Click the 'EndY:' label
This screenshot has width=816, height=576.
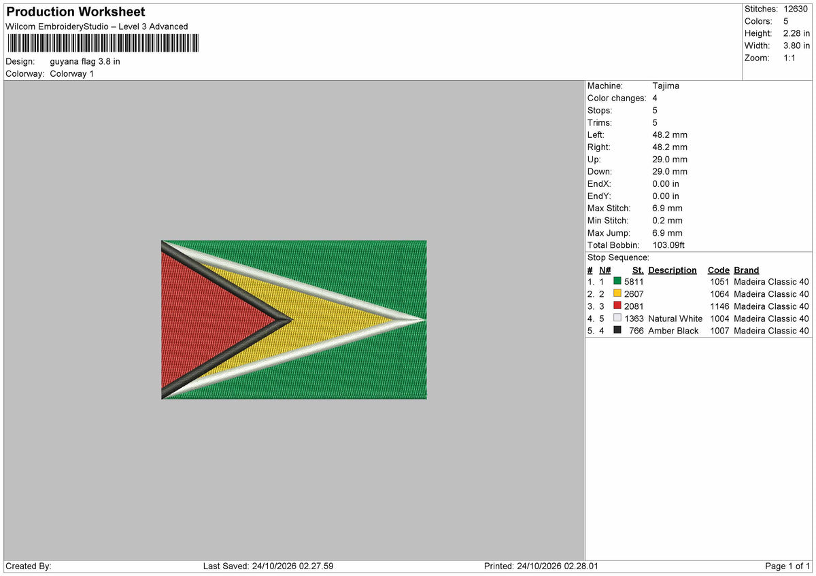pyautogui.click(x=600, y=196)
